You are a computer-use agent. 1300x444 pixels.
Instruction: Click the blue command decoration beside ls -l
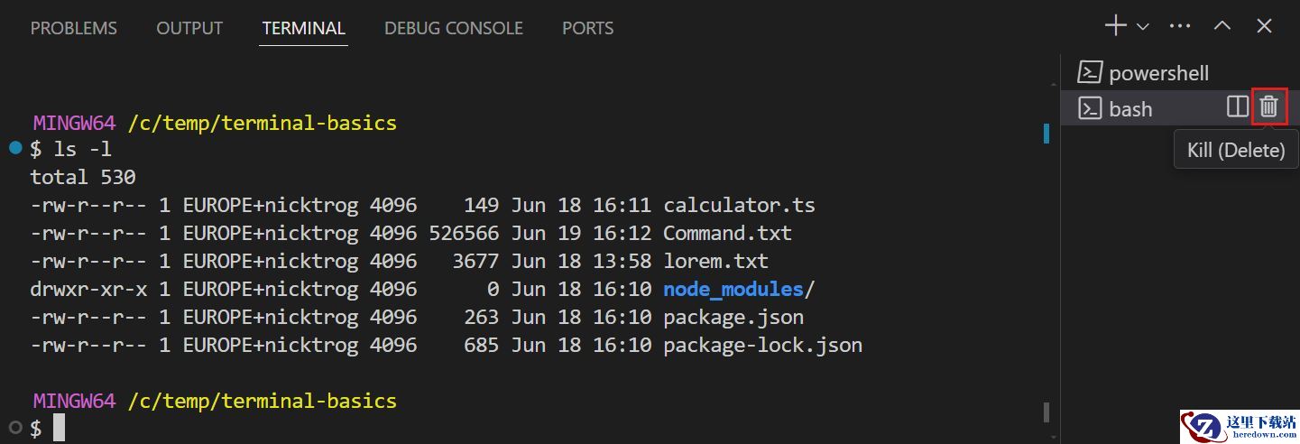15,147
